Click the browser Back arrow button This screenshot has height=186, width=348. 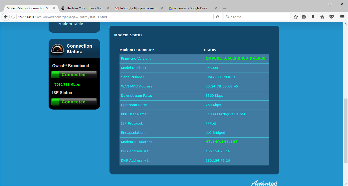point(6,17)
